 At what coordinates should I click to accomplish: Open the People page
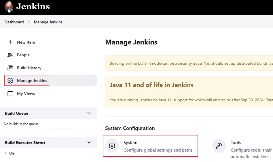[23, 55]
